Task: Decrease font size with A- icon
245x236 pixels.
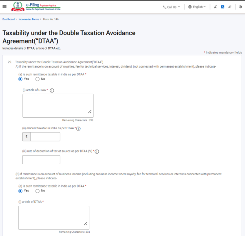Action: [216, 7]
